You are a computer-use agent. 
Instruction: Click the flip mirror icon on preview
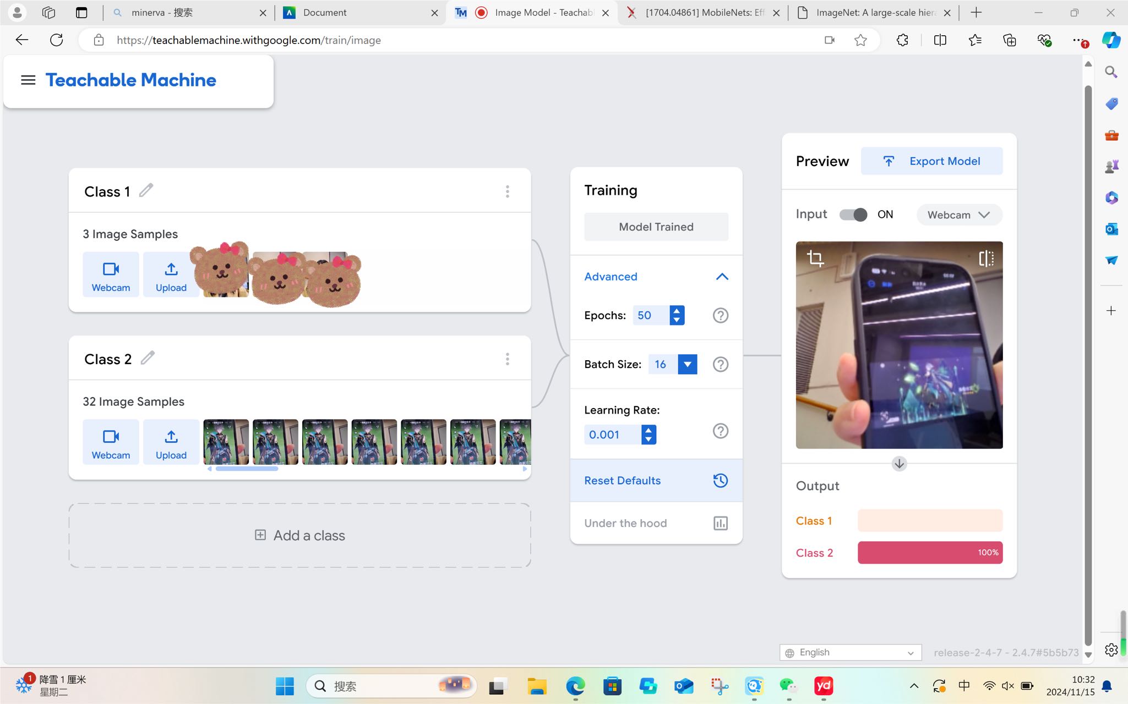click(x=986, y=258)
